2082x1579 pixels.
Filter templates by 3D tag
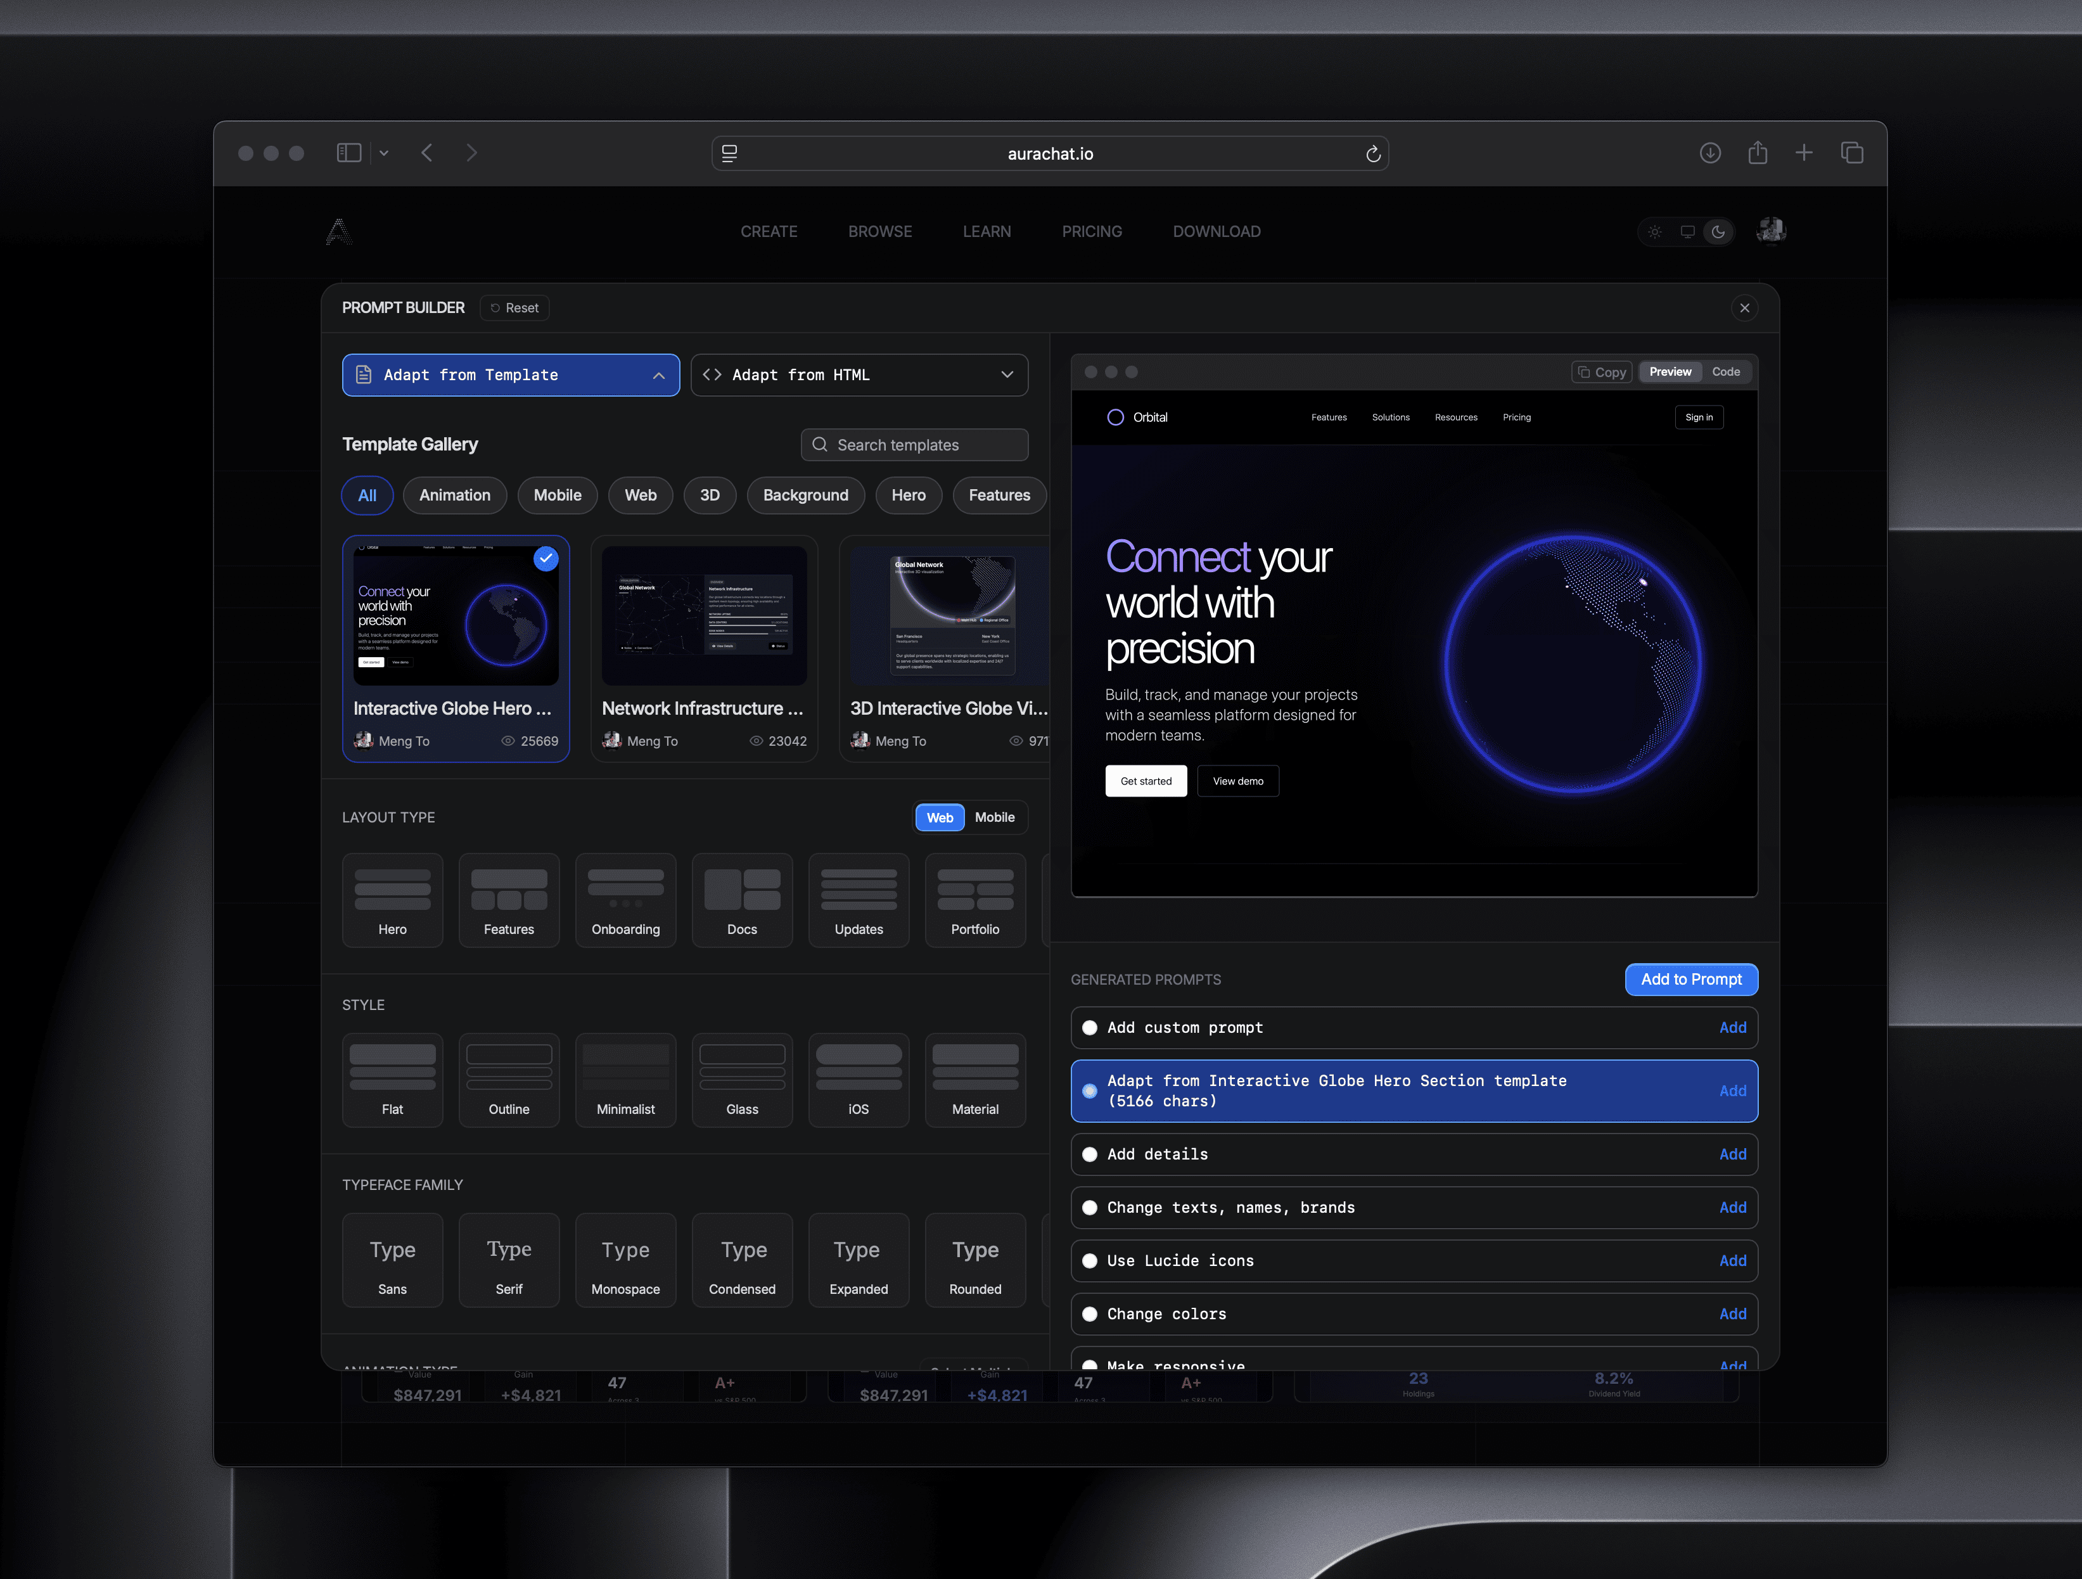point(710,495)
